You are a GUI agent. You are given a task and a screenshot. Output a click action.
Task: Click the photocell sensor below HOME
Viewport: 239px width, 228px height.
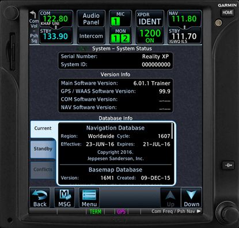(x=218, y=23)
